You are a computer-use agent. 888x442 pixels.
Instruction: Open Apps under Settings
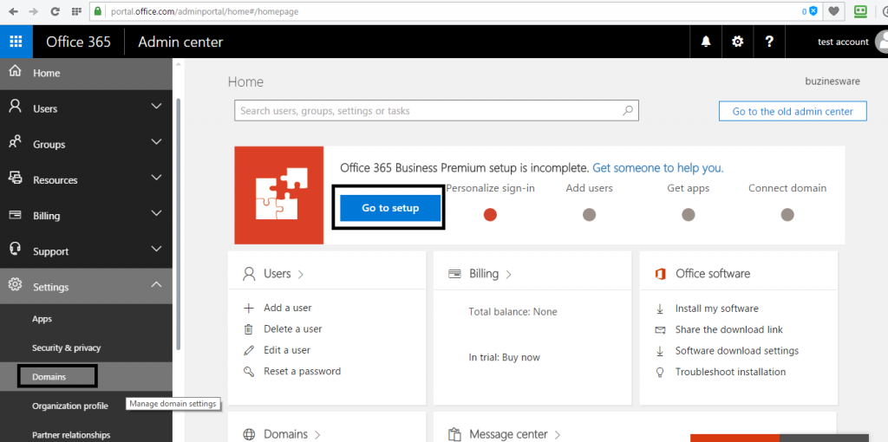(42, 319)
